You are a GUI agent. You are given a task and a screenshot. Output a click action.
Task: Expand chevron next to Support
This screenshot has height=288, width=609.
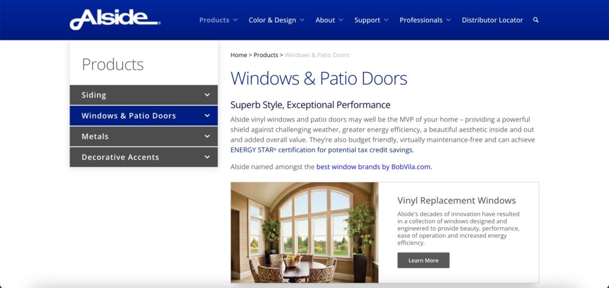(x=386, y=20)
